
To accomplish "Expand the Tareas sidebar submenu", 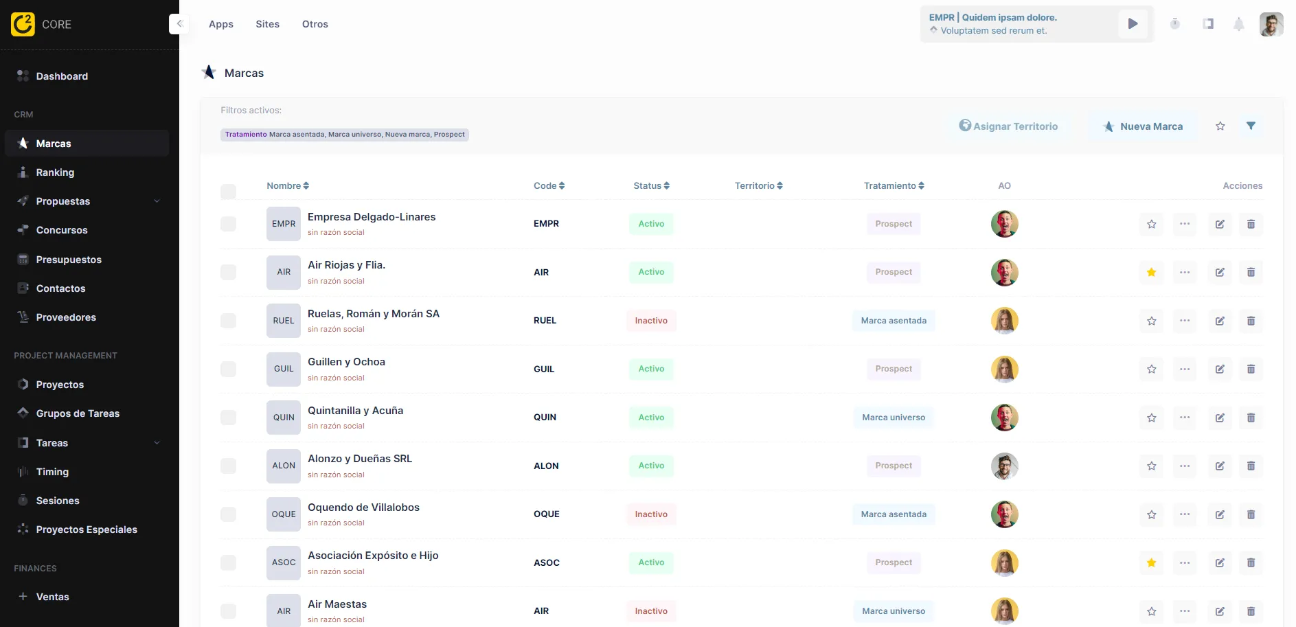I will tap(157, 443).
